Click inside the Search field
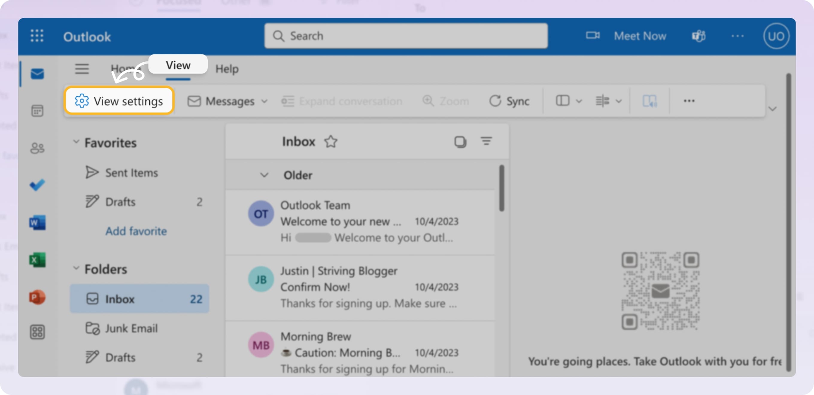Image resolution: width=814 pixels, height=395 pixels. tap(405, 36)
